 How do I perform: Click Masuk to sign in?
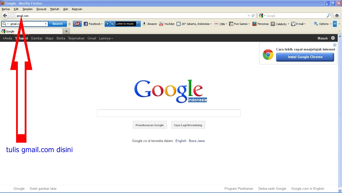pos(323,38)
